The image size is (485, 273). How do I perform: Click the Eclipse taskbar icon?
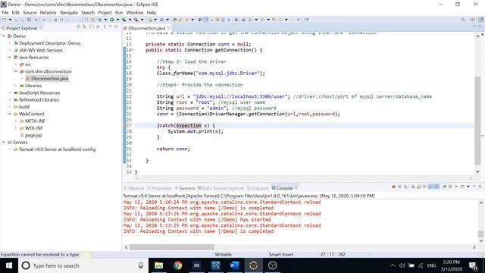point(253,265)
